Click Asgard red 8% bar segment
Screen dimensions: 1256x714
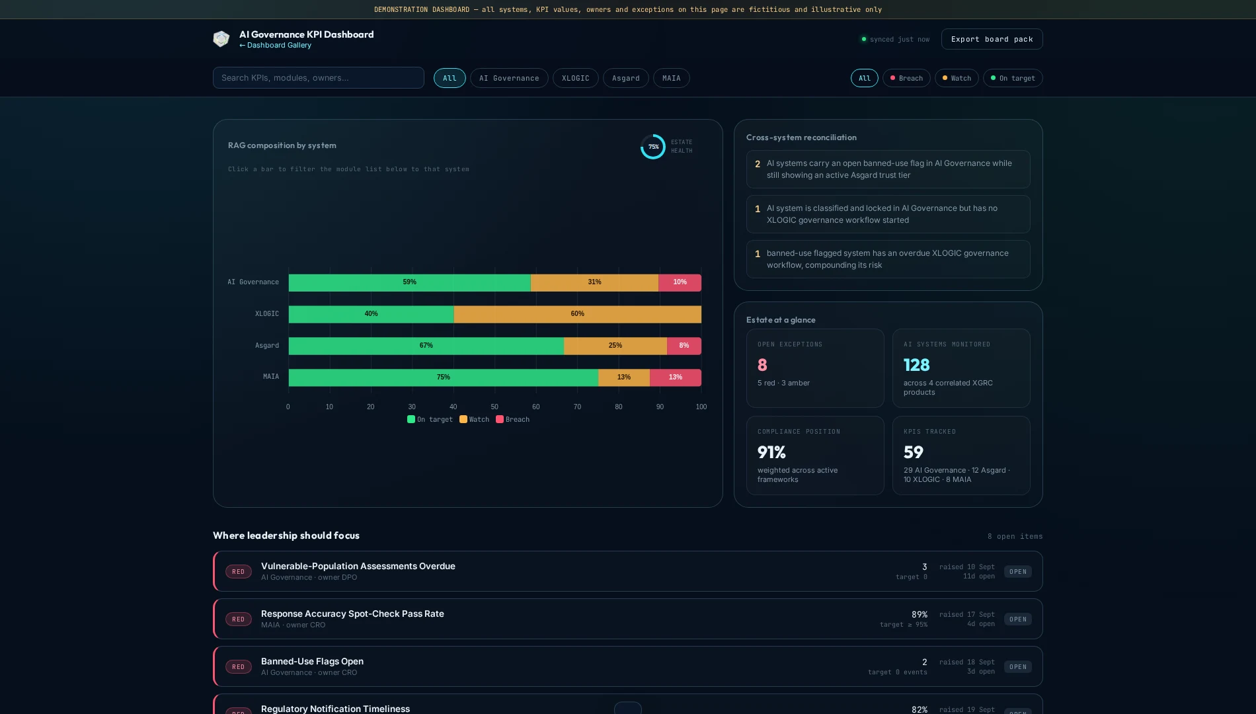click(684, 346)
